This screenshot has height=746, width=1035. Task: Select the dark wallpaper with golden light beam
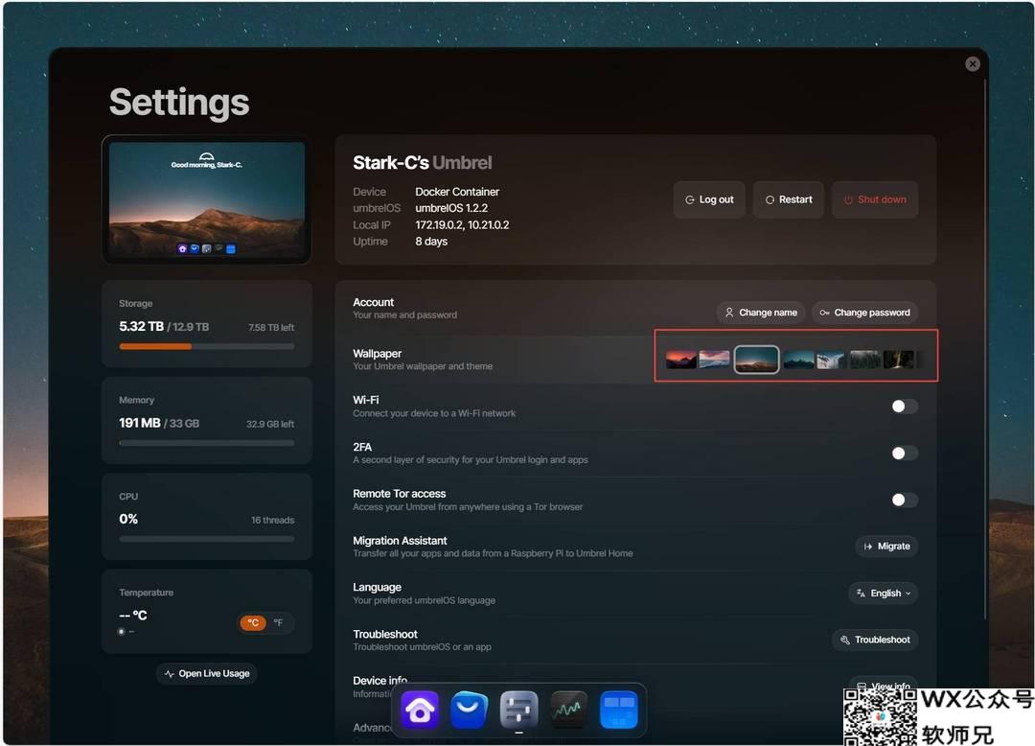click(898, 360)
